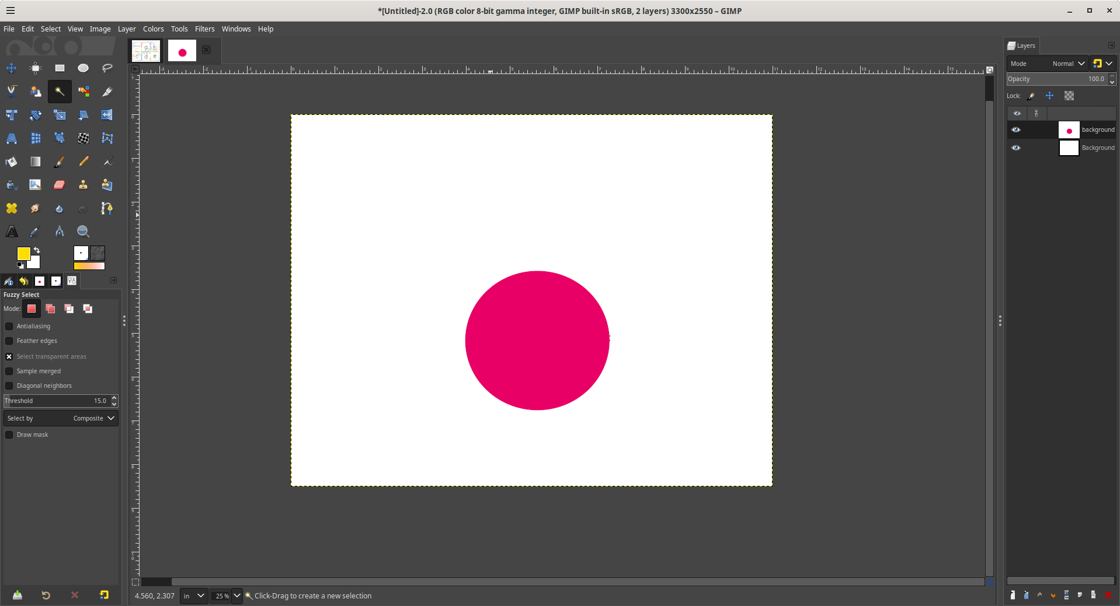The width and height of the screenshot is (1120, 606).
Task: Activate the Zoom magnifier tool
Action: click(x=84, y=232)
